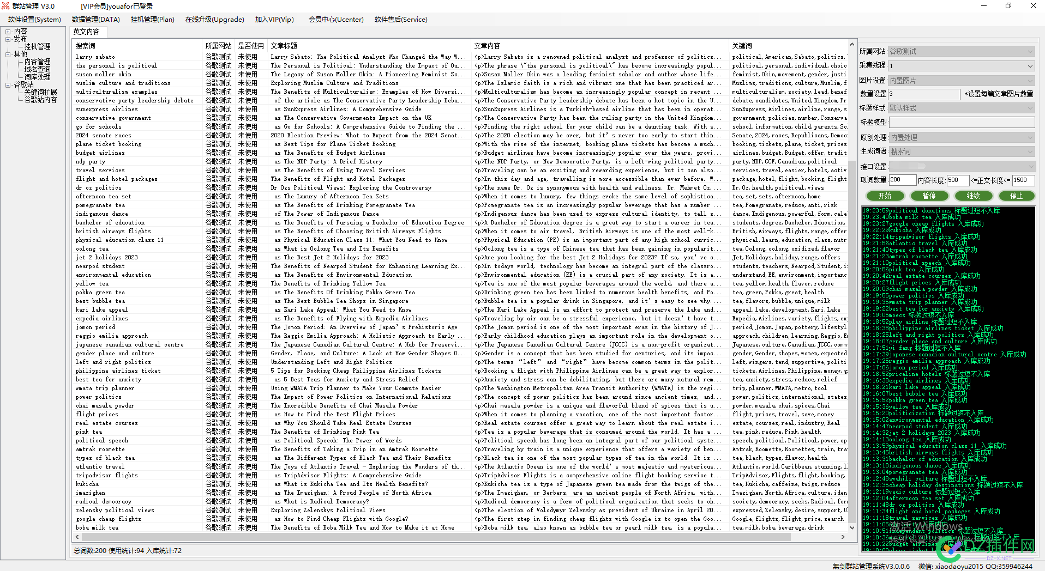1045x571 pixels.
Task: Click the table scroll-up arrow
Action: tap(852, 45)
